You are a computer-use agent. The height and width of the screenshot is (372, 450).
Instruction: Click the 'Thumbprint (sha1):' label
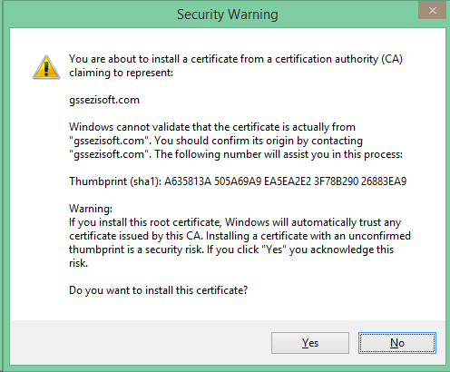(x=115, y=181)
